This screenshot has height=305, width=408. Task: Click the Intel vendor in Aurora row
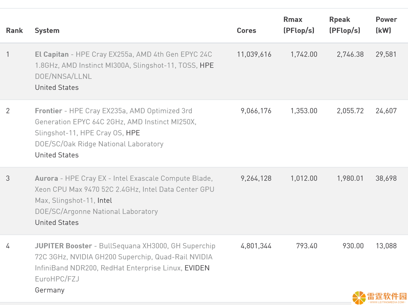105,200
